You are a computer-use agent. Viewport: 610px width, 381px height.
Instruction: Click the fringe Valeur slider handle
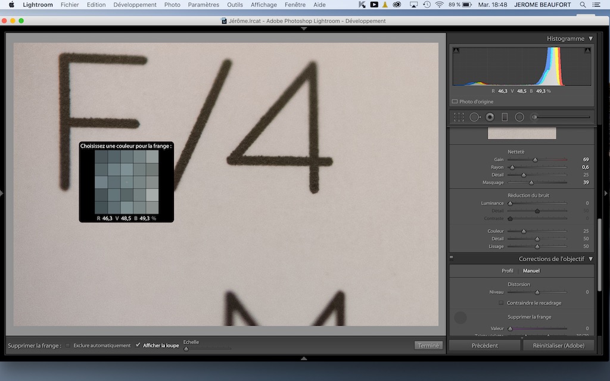[510, 329]
